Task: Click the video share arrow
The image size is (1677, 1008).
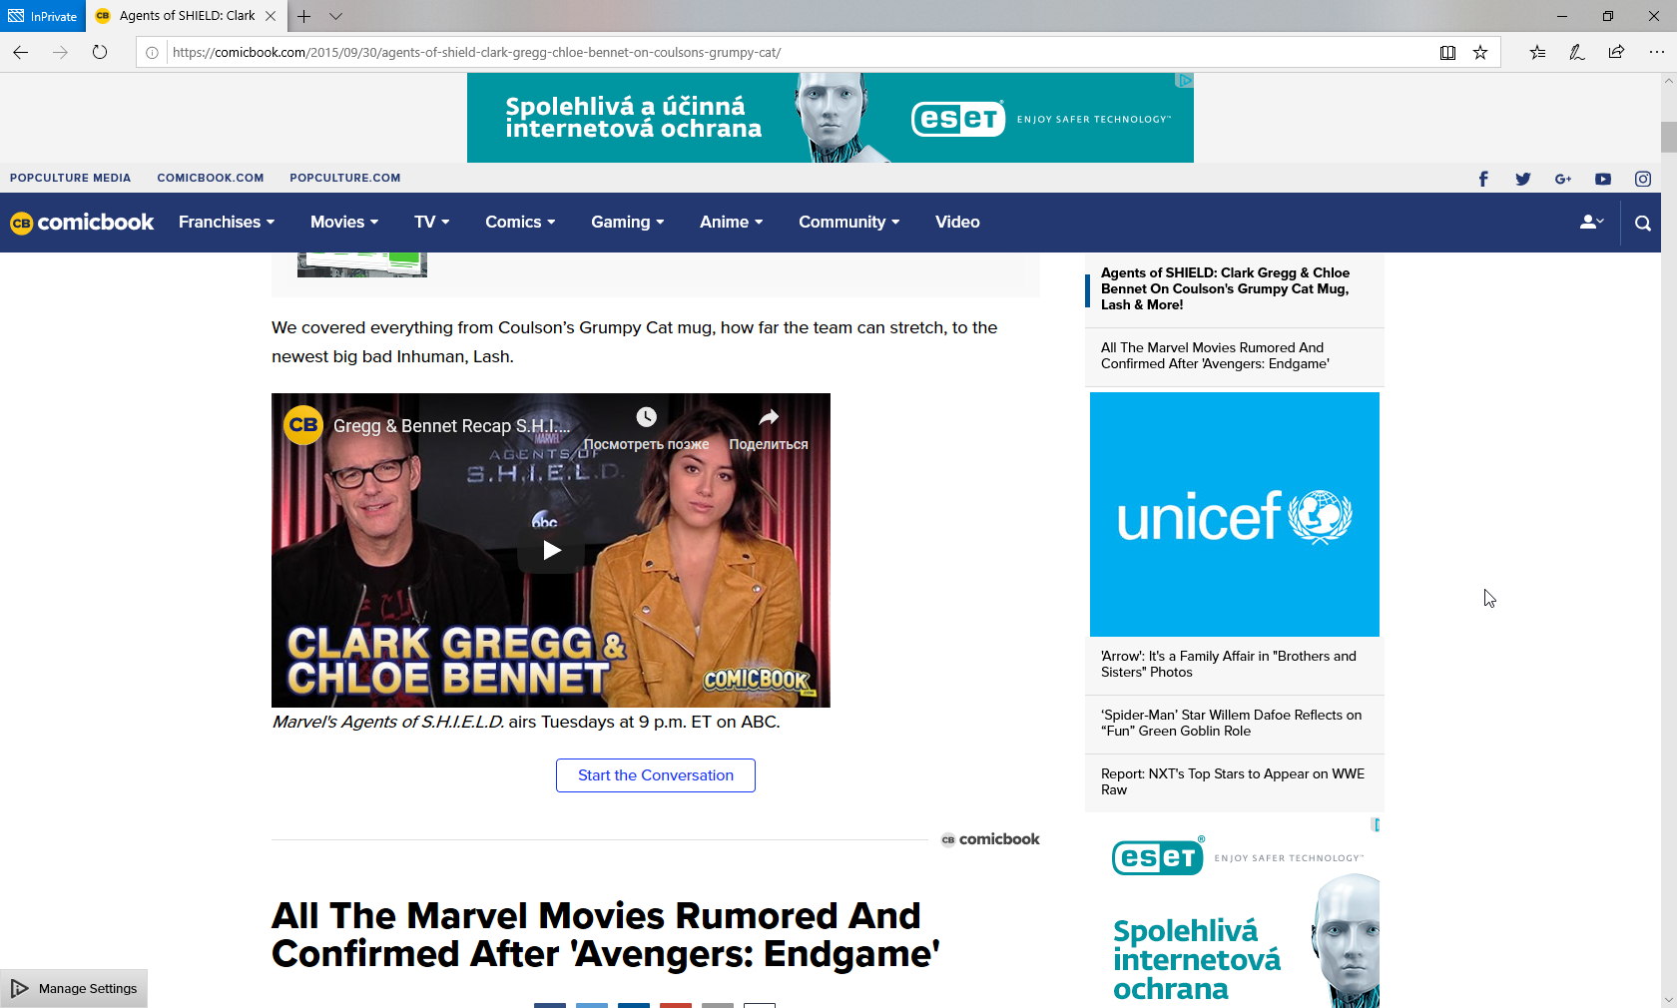Action: click(x=769, y=417)
